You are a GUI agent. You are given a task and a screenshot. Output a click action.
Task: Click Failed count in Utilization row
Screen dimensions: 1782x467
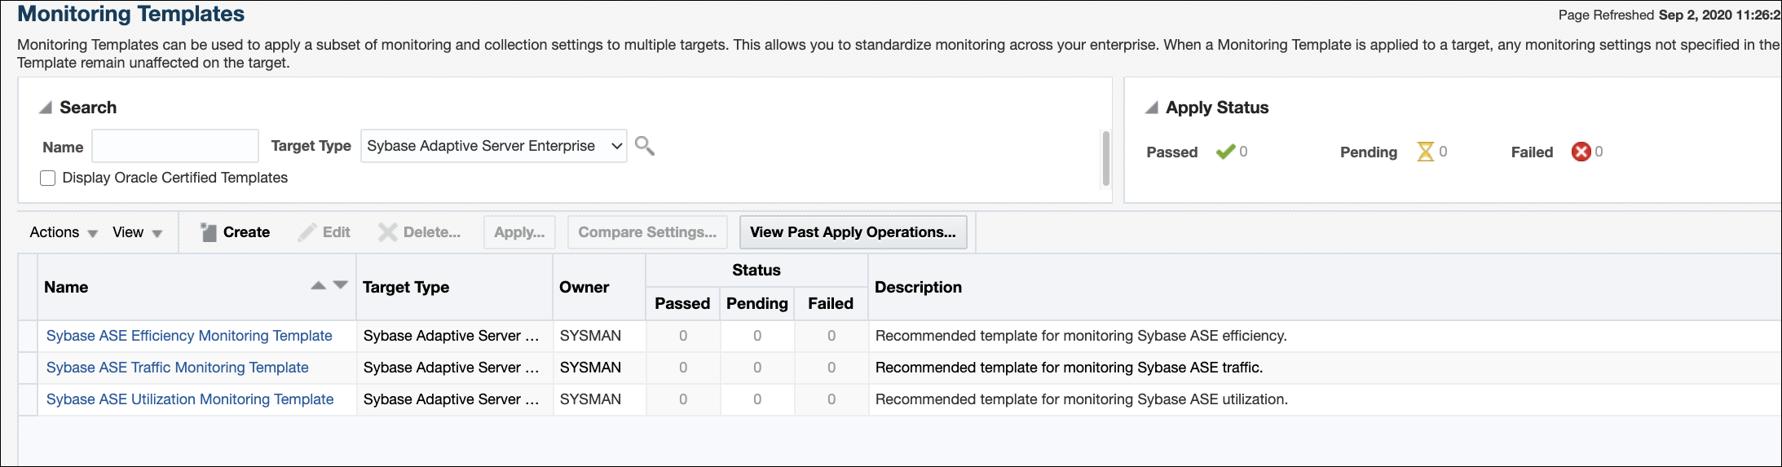831,399
